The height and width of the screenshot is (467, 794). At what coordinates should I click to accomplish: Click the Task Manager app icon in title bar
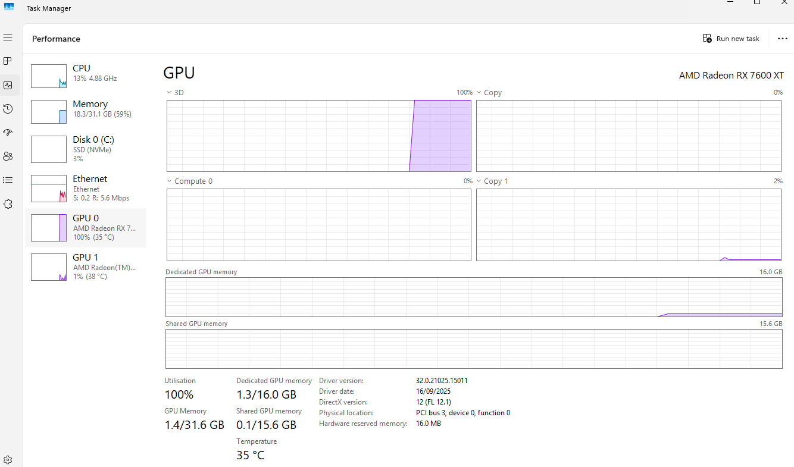coord(9,7)
